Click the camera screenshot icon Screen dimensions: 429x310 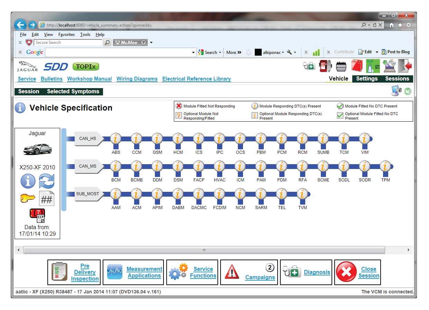397,91
